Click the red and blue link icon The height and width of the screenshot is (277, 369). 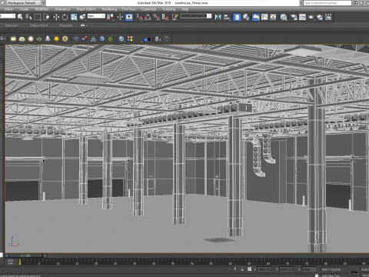85,39
